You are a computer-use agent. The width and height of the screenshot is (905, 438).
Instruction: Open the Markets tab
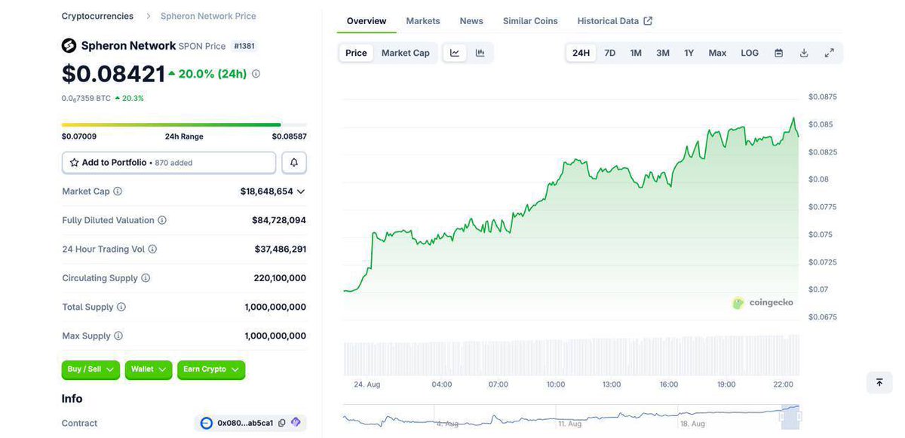(x=423, y=21)
